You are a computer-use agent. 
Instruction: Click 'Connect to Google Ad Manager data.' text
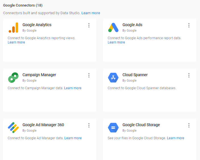(36, 138)
